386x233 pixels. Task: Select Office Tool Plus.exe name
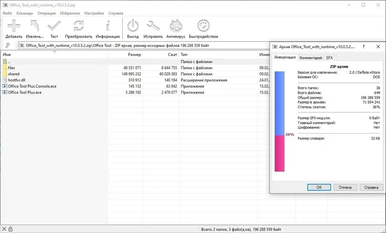tap(25, 92)
